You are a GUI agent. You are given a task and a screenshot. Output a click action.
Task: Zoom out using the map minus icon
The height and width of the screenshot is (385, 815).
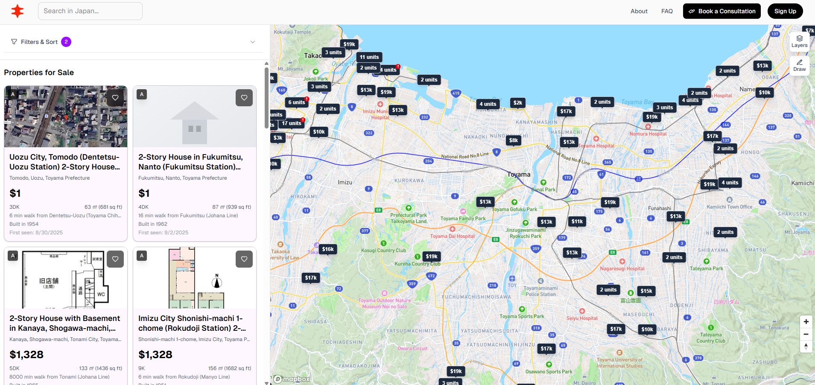pos(806,334)
